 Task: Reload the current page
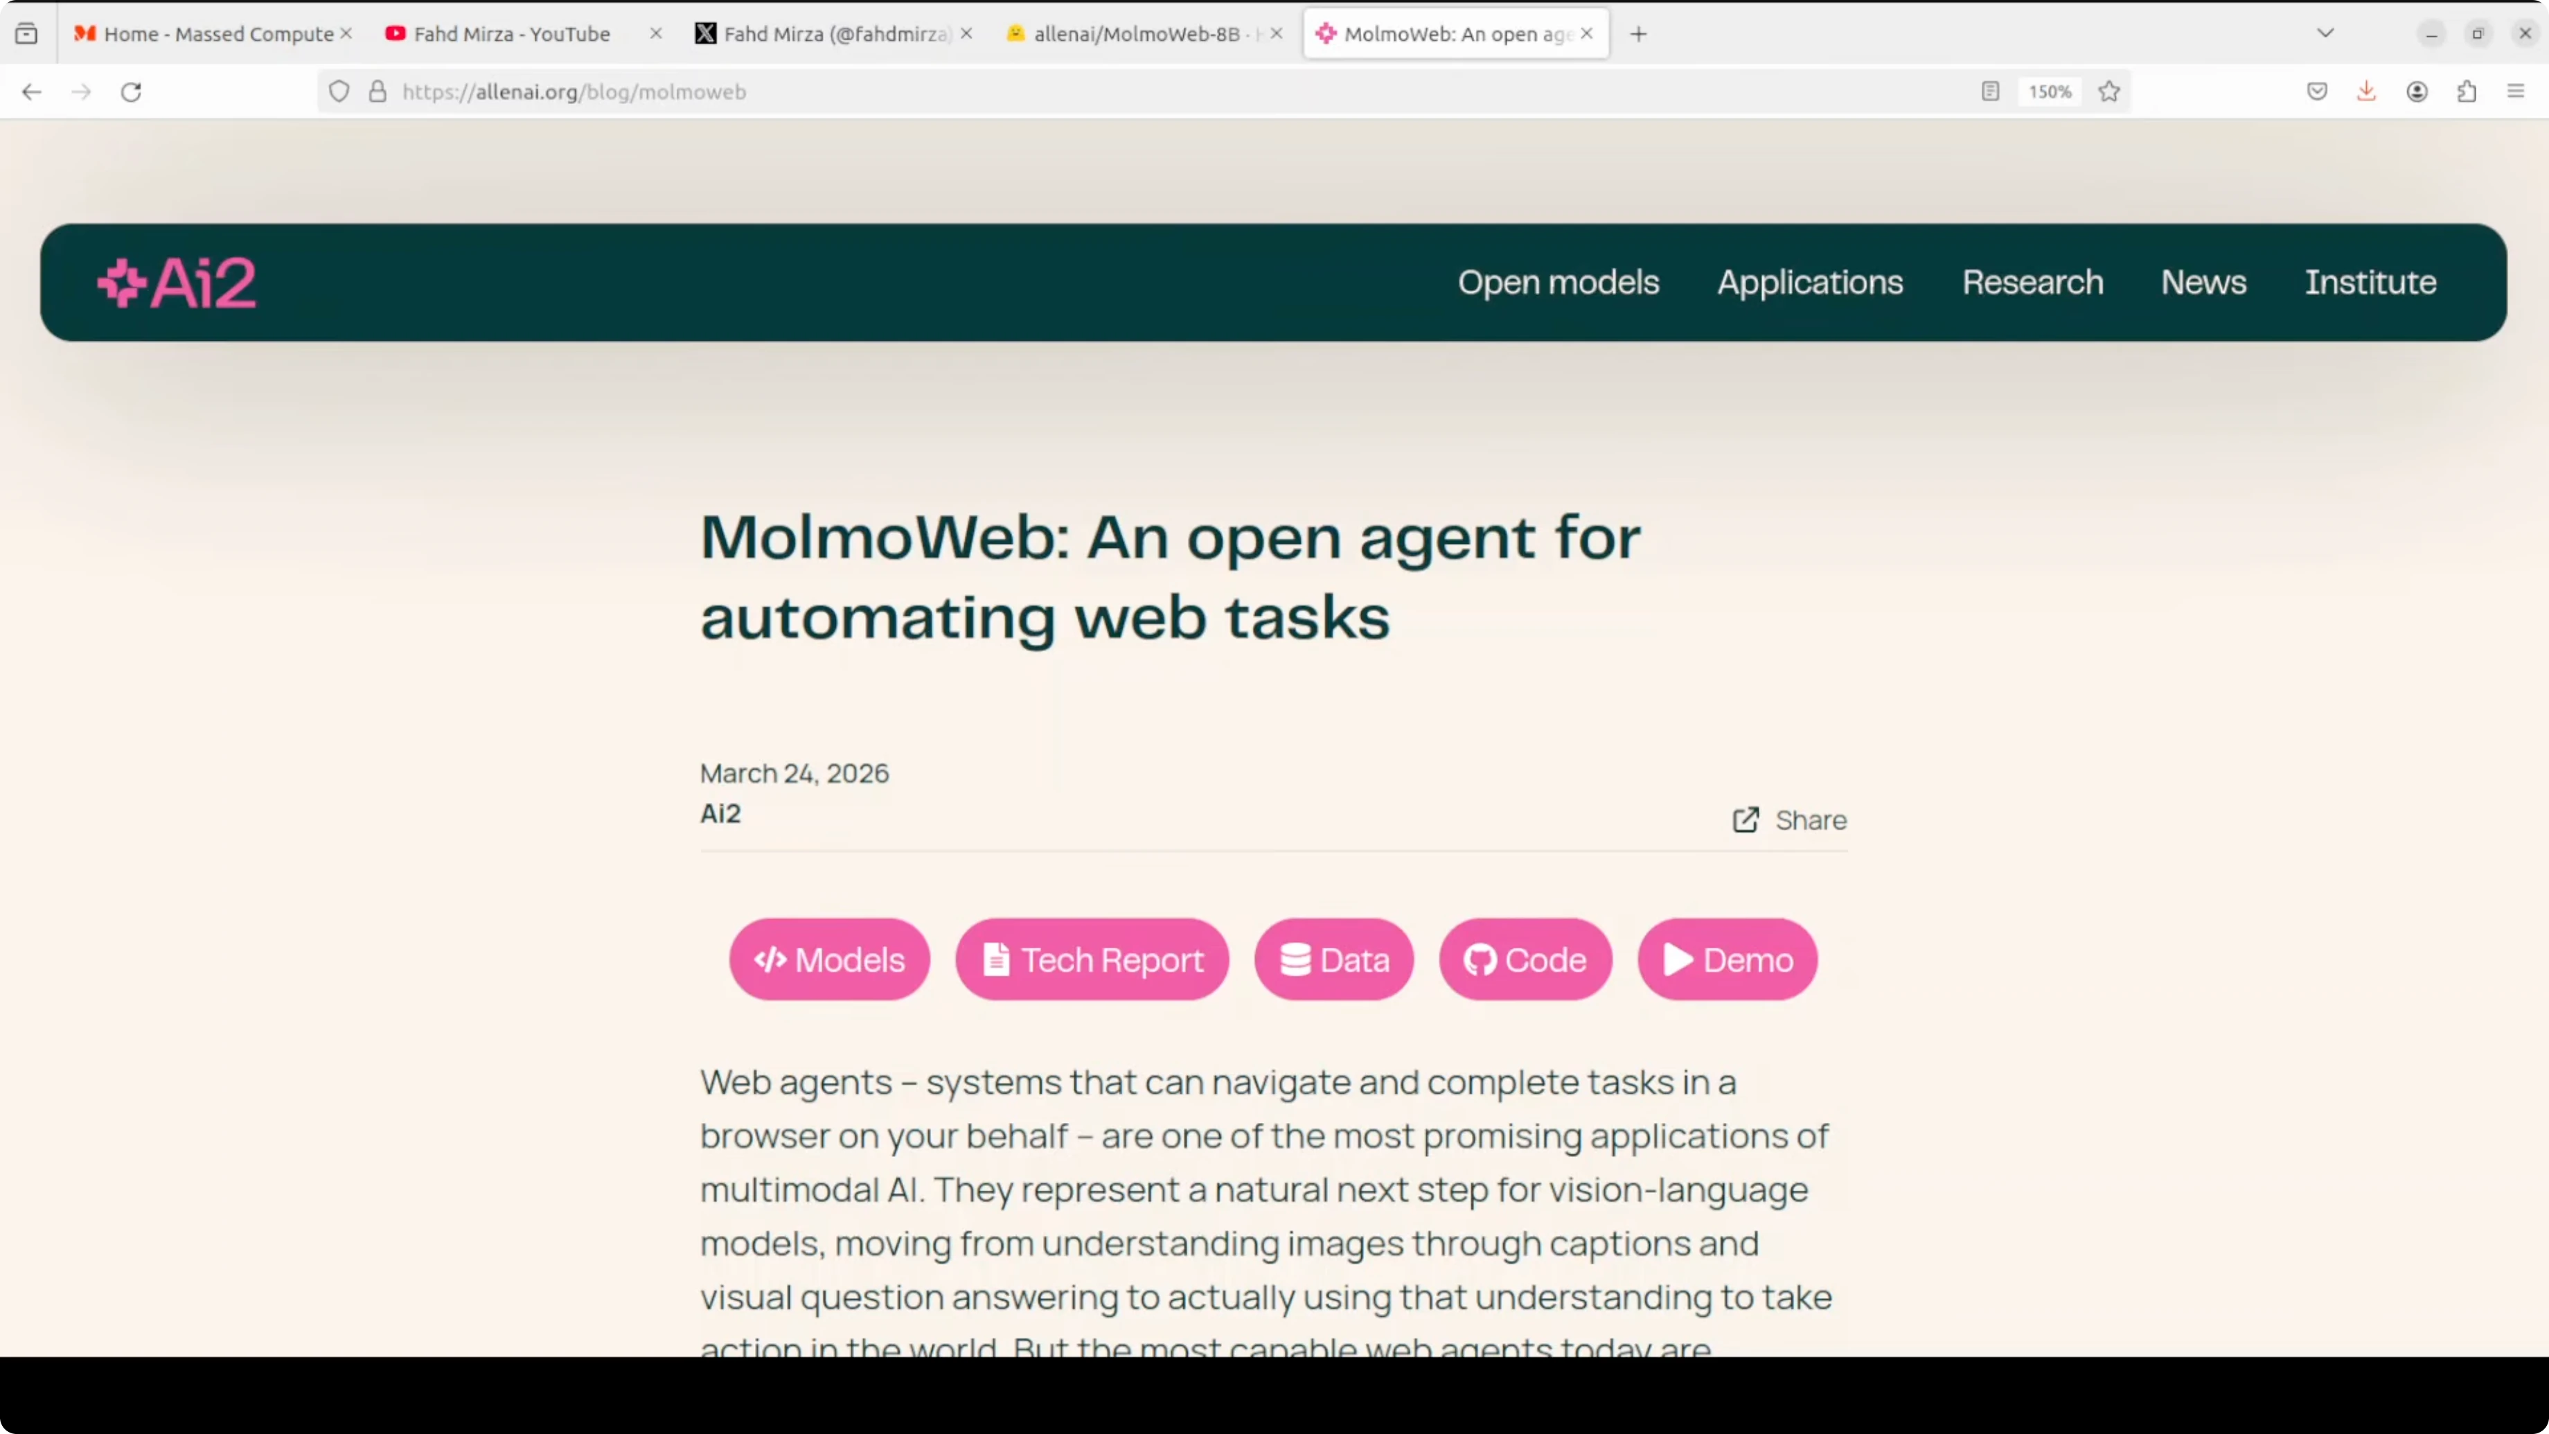[131, 92]
